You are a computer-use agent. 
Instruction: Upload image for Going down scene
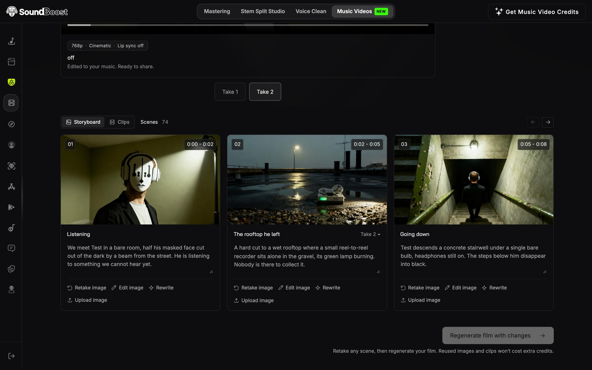[x=421, y=300]
